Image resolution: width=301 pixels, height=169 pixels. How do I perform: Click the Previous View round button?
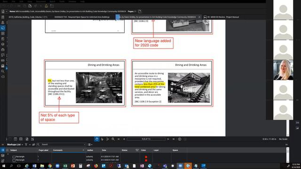[180, 139]
